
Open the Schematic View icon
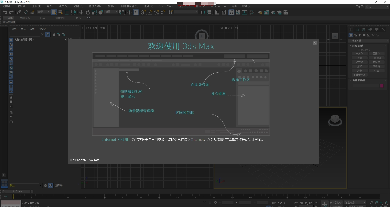pyautogui.click(x=244, y=12)
